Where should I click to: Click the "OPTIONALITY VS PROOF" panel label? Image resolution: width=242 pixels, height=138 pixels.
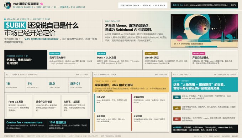coord(225,75)
